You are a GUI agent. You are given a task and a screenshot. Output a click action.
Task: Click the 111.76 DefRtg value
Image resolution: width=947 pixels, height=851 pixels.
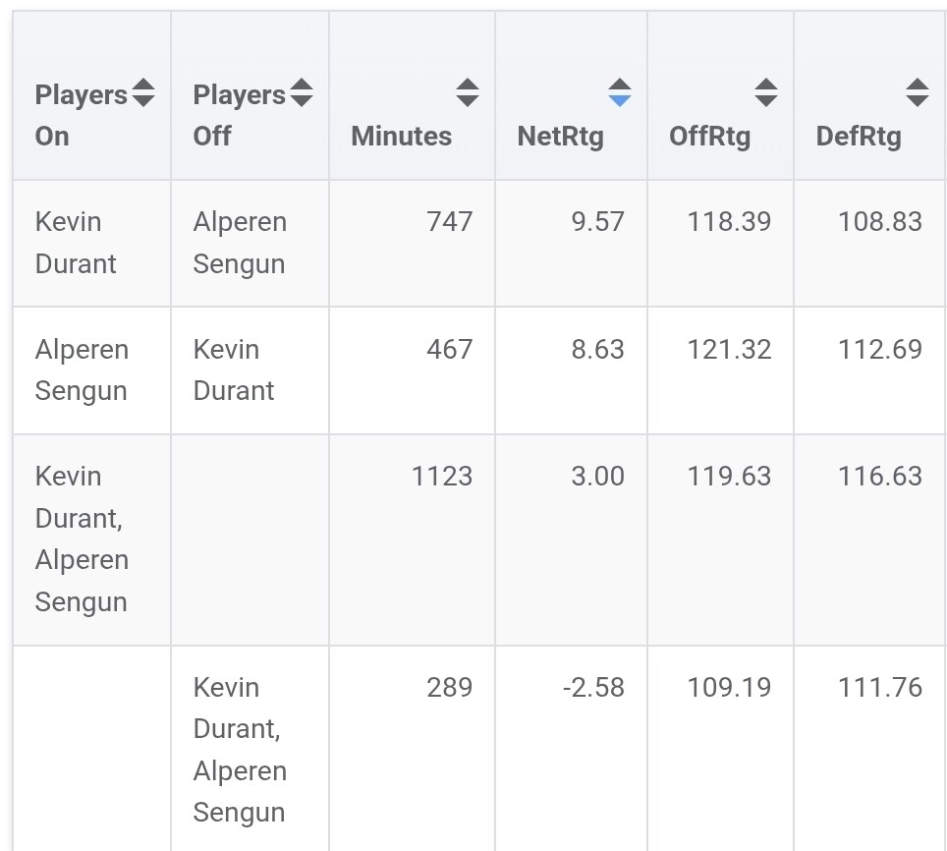880,688
